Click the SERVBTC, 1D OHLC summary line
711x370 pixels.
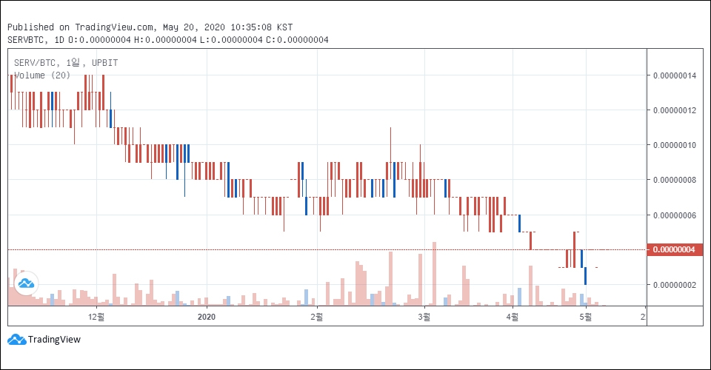click(168, 40)
